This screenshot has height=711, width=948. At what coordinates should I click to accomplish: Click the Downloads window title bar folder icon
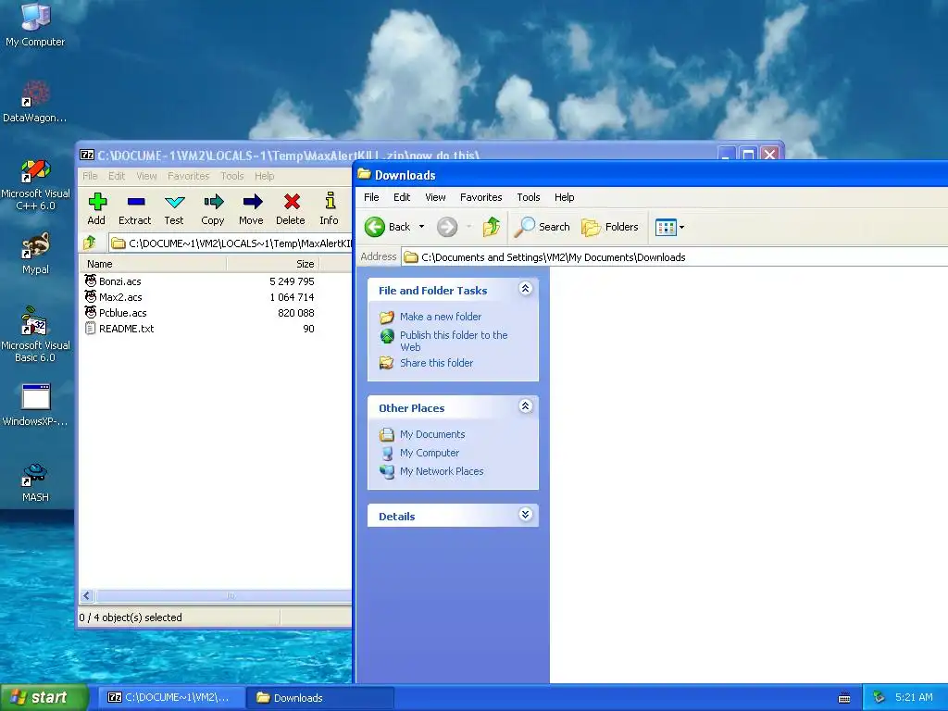[364, 174]
